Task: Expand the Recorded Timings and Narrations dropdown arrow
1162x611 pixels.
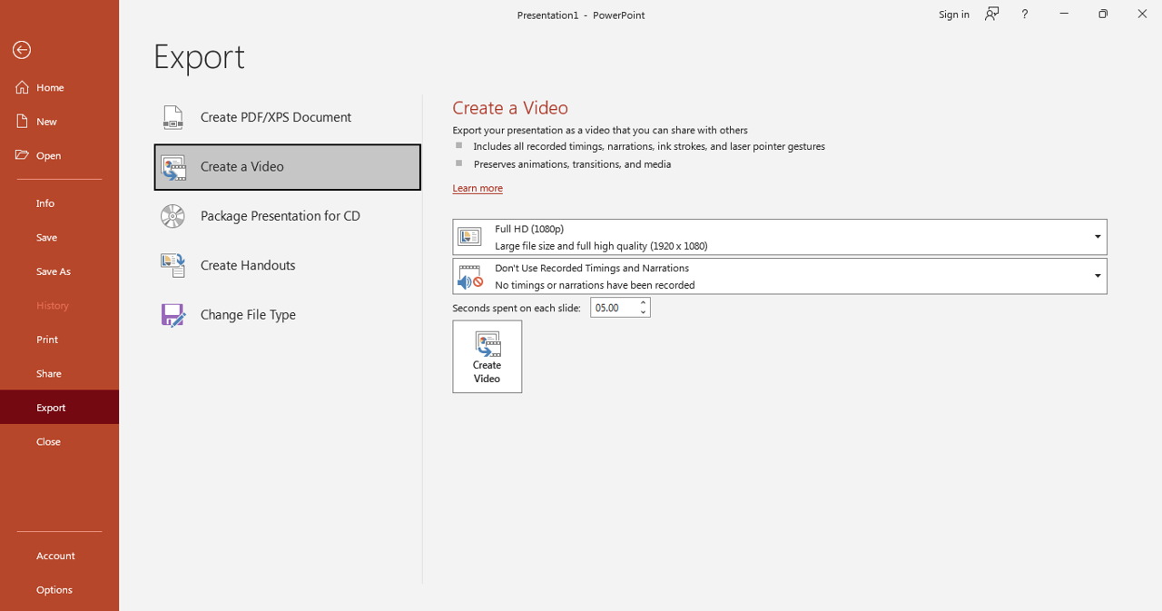Action: [1098, 276]
